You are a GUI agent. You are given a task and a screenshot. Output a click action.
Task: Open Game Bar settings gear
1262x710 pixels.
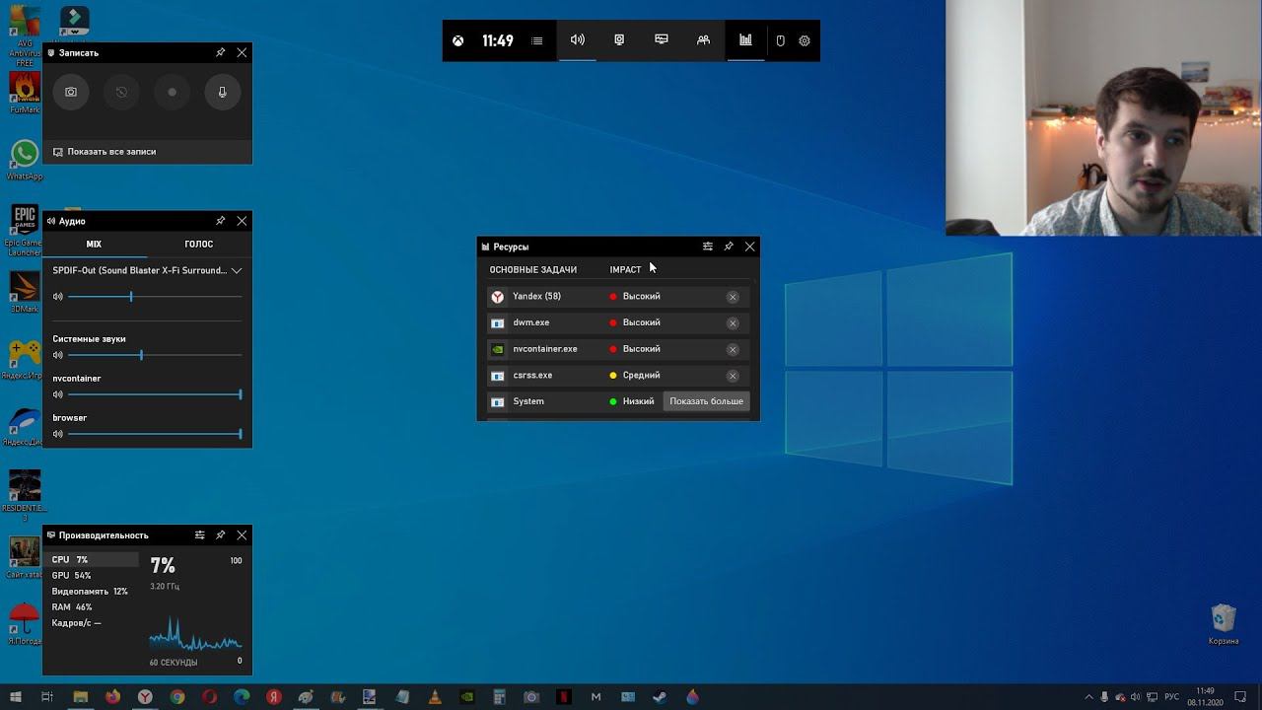(x=805, y=41)
